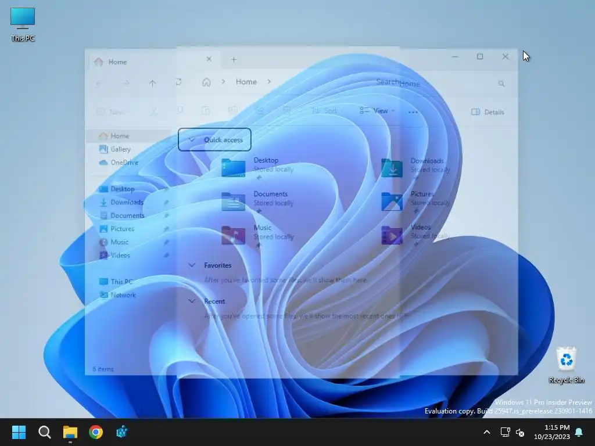This screenshot has height=446, width=595.
Task: Open the blue cube app on taskbar
Action: tap(122, 431)
